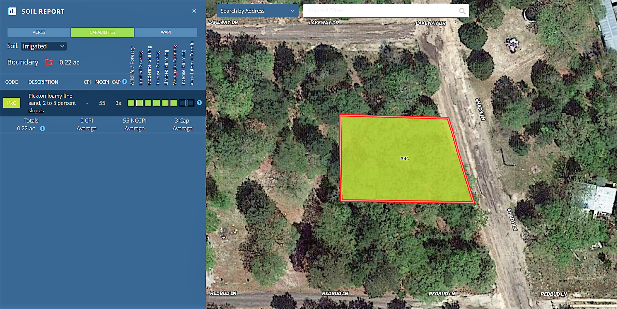Click the PkC label on the map parcel

pyautogui.click(x=404, y=158)
